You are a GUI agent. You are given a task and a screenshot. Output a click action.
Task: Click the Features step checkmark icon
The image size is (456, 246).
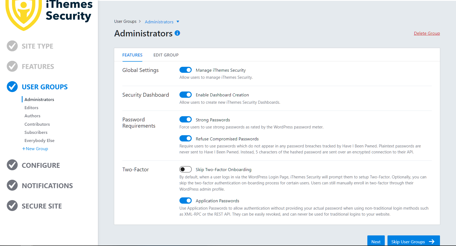[12, 66]
